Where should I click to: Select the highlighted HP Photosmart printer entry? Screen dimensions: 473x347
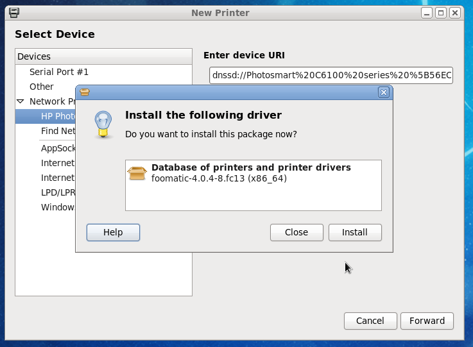pos(58,116)
